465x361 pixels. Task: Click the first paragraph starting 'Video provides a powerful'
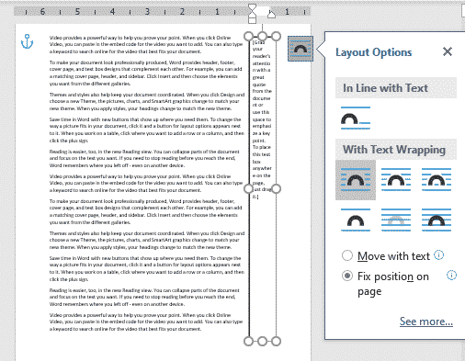coord(146,44)
